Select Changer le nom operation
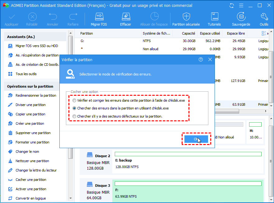Image resolution: width=274 pixels, height=203 pixels. pyautogui.click(x=24, y=152)
